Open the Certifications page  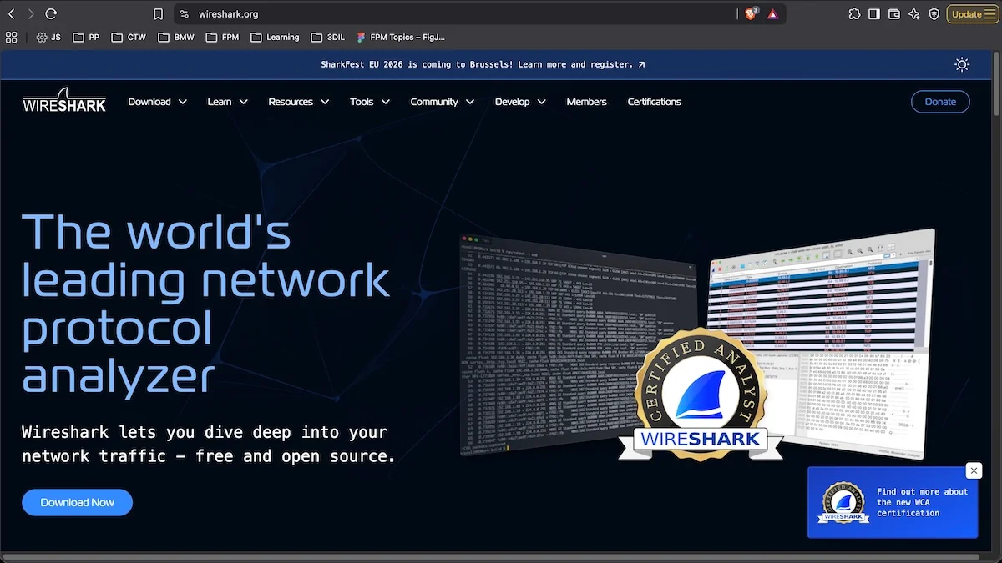pos(655,102)
